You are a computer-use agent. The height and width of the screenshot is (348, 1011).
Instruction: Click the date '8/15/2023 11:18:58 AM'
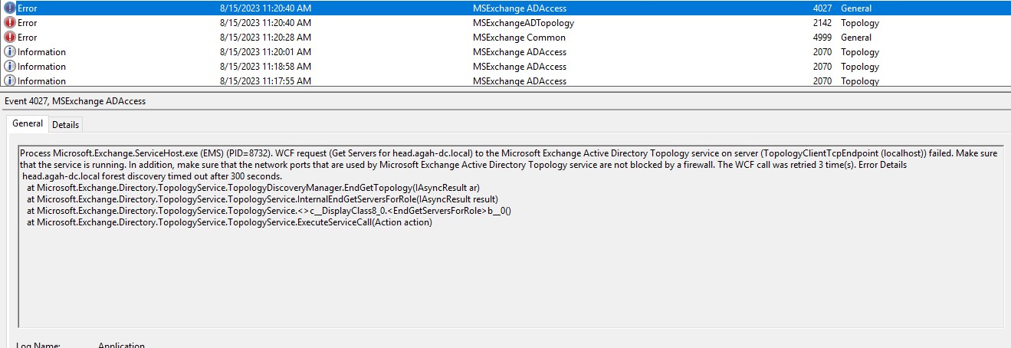pos(265,67)
